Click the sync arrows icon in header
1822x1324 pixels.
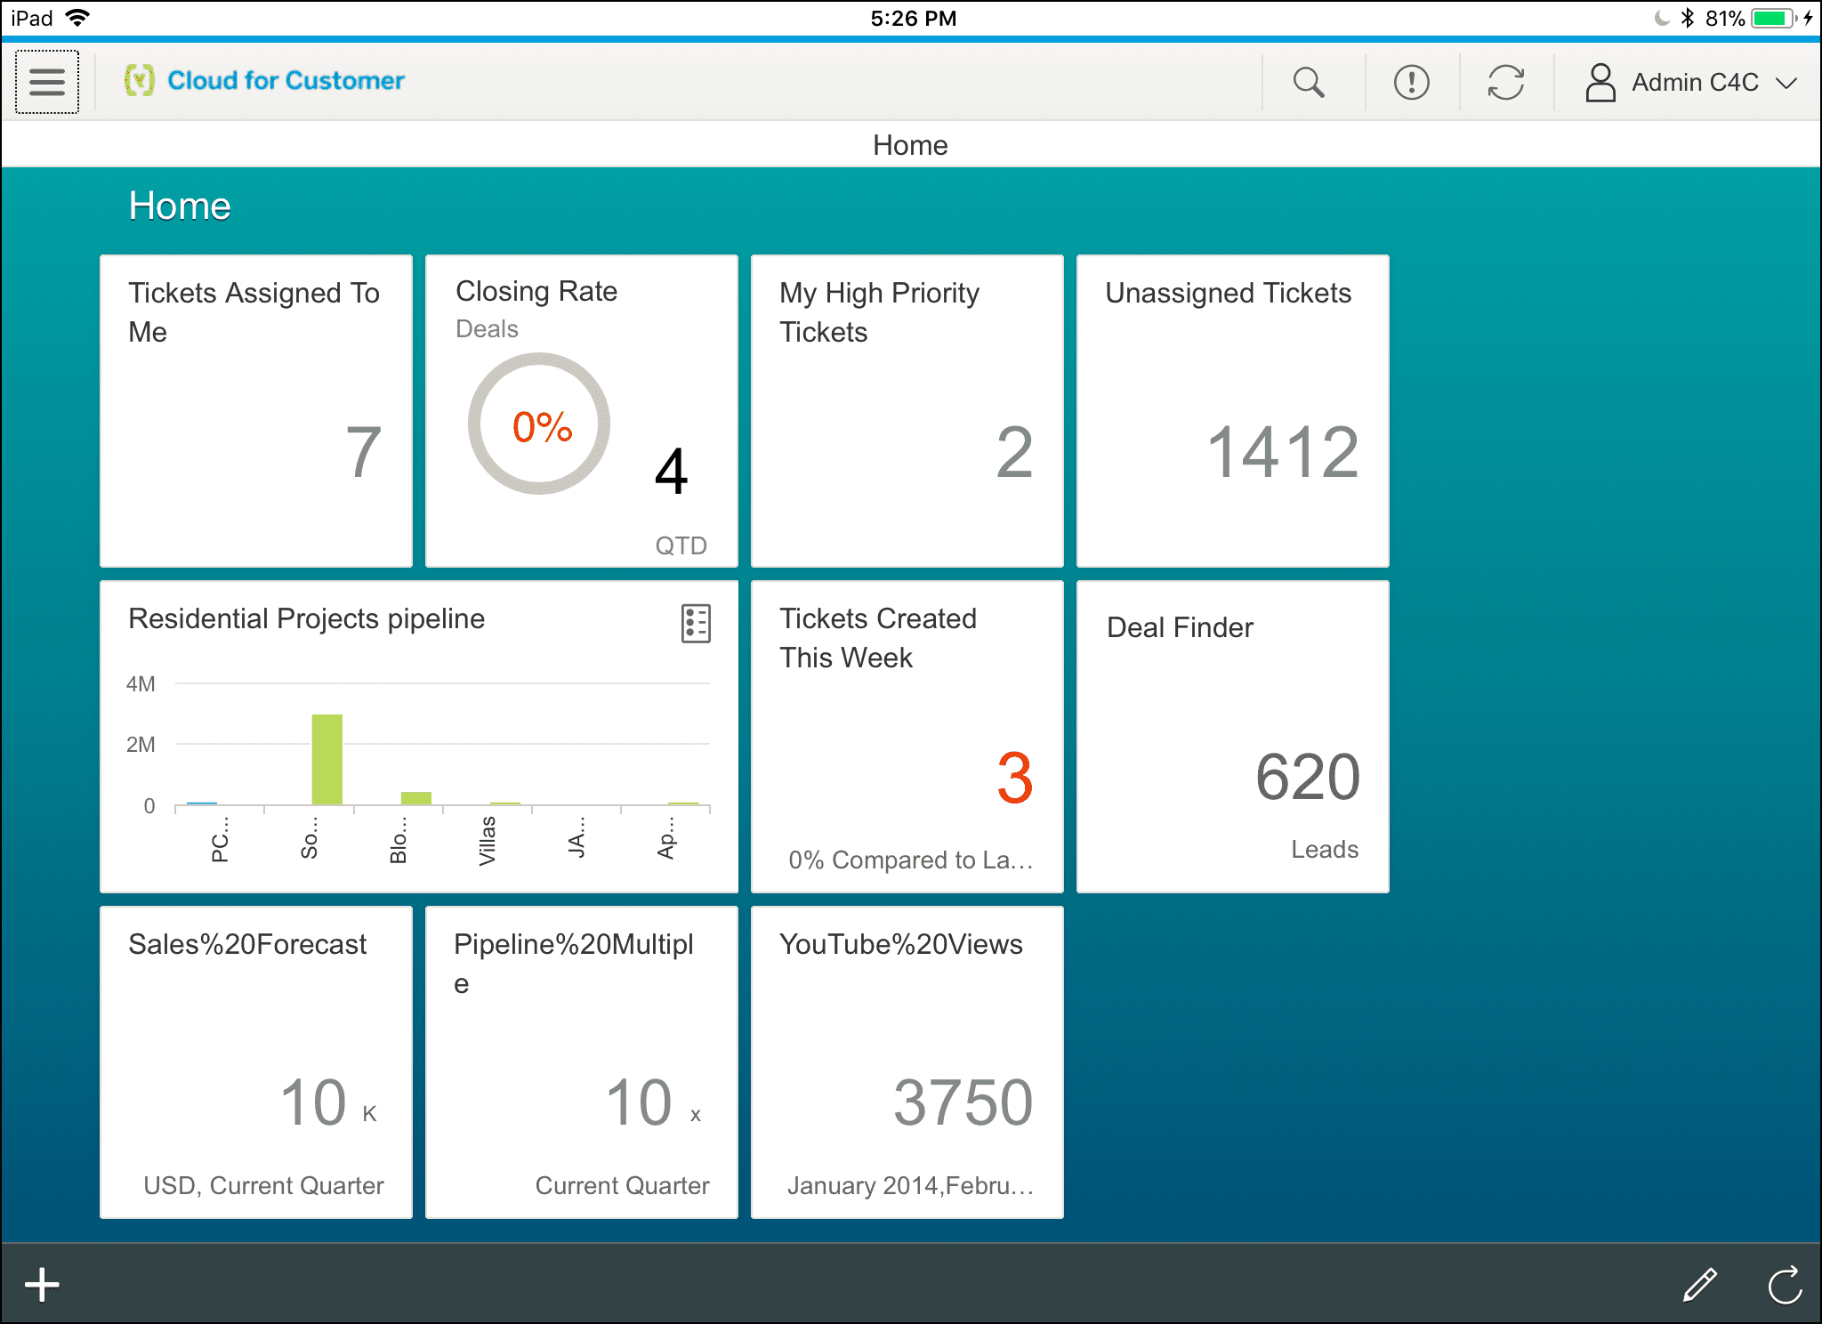(x=1505, y=82)
